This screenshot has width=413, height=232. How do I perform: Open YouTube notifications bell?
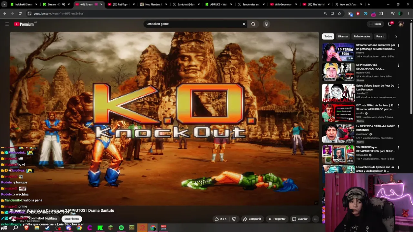click(x=390, y=24)
